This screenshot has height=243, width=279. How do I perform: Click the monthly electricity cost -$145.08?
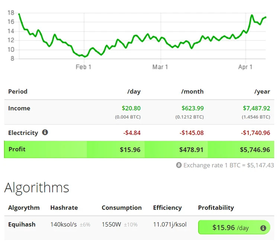[191, 133]
